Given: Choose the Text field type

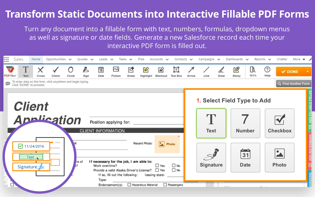Looking at the screenshot, I should (x=211, y=123).
